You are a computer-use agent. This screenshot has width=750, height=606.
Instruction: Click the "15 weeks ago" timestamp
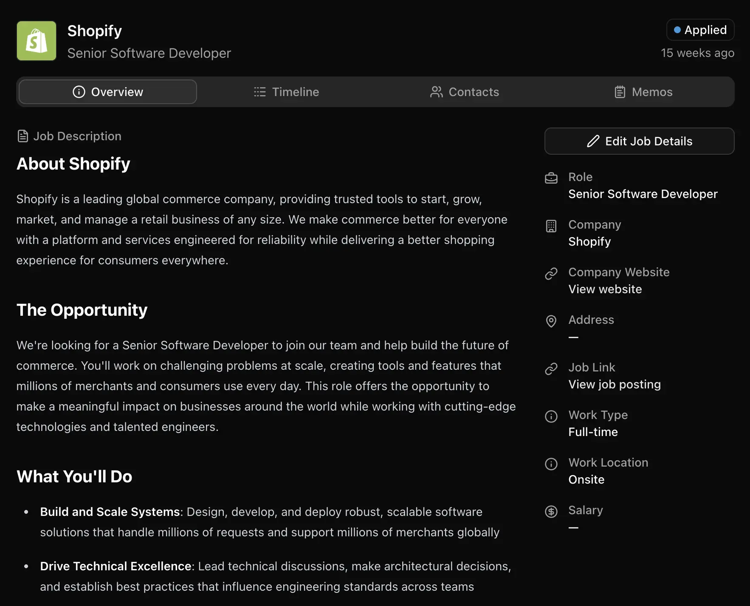pos(697,53)
